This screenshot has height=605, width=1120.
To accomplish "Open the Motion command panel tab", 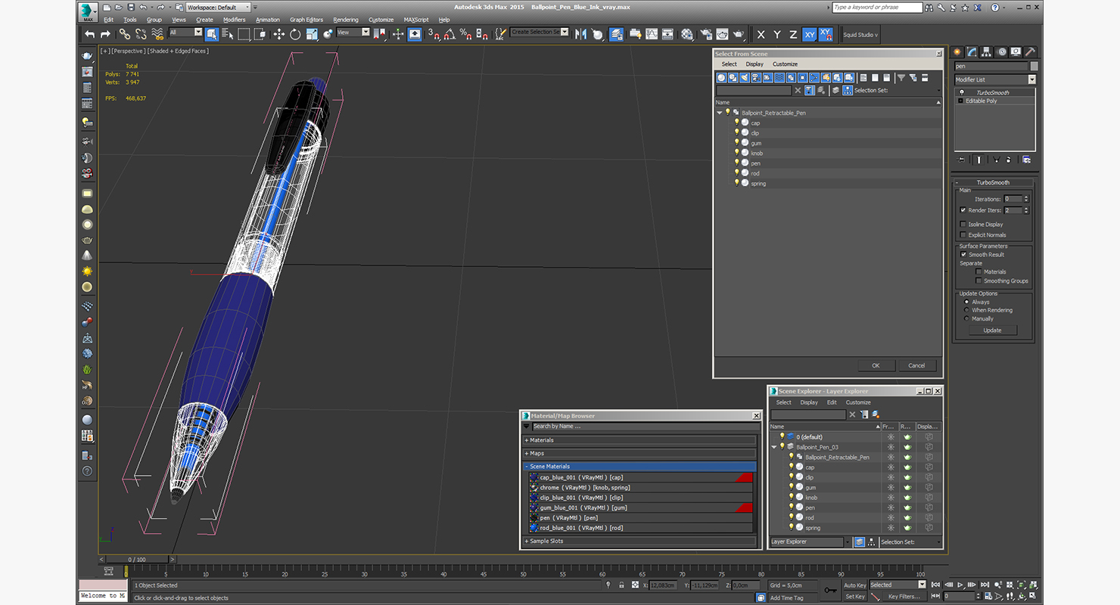I will click(x=1003, y=52).
